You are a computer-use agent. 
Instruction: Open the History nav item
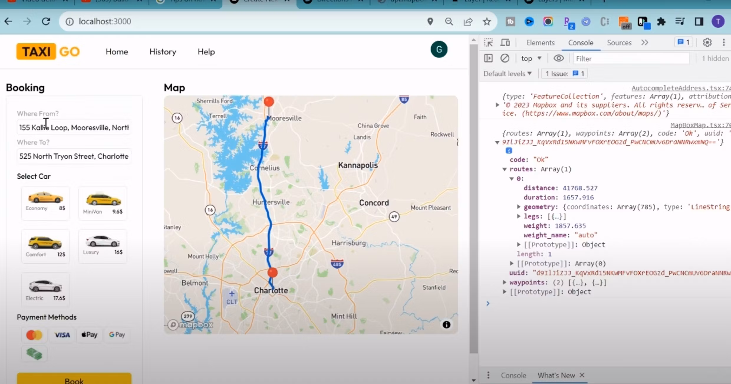(x=163, y=52)
